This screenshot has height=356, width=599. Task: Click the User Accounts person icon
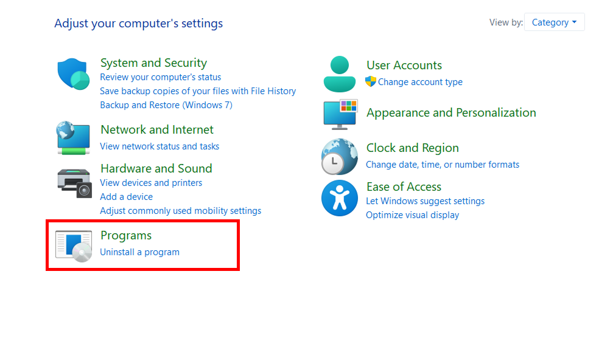pyautogui.click(x=339, y=74)
